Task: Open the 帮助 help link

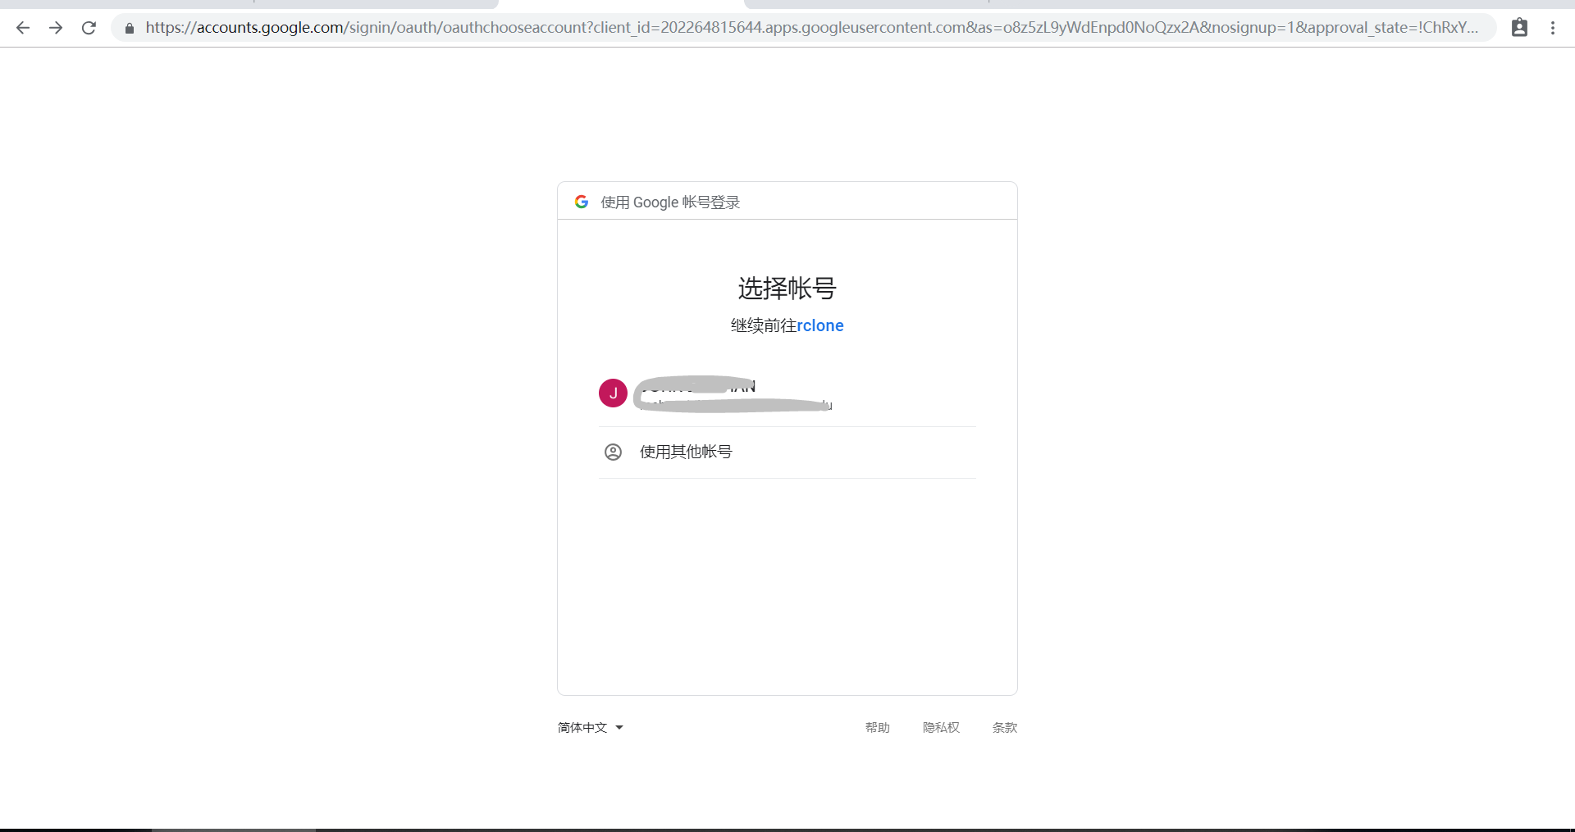Action: [x=877, y=727]
